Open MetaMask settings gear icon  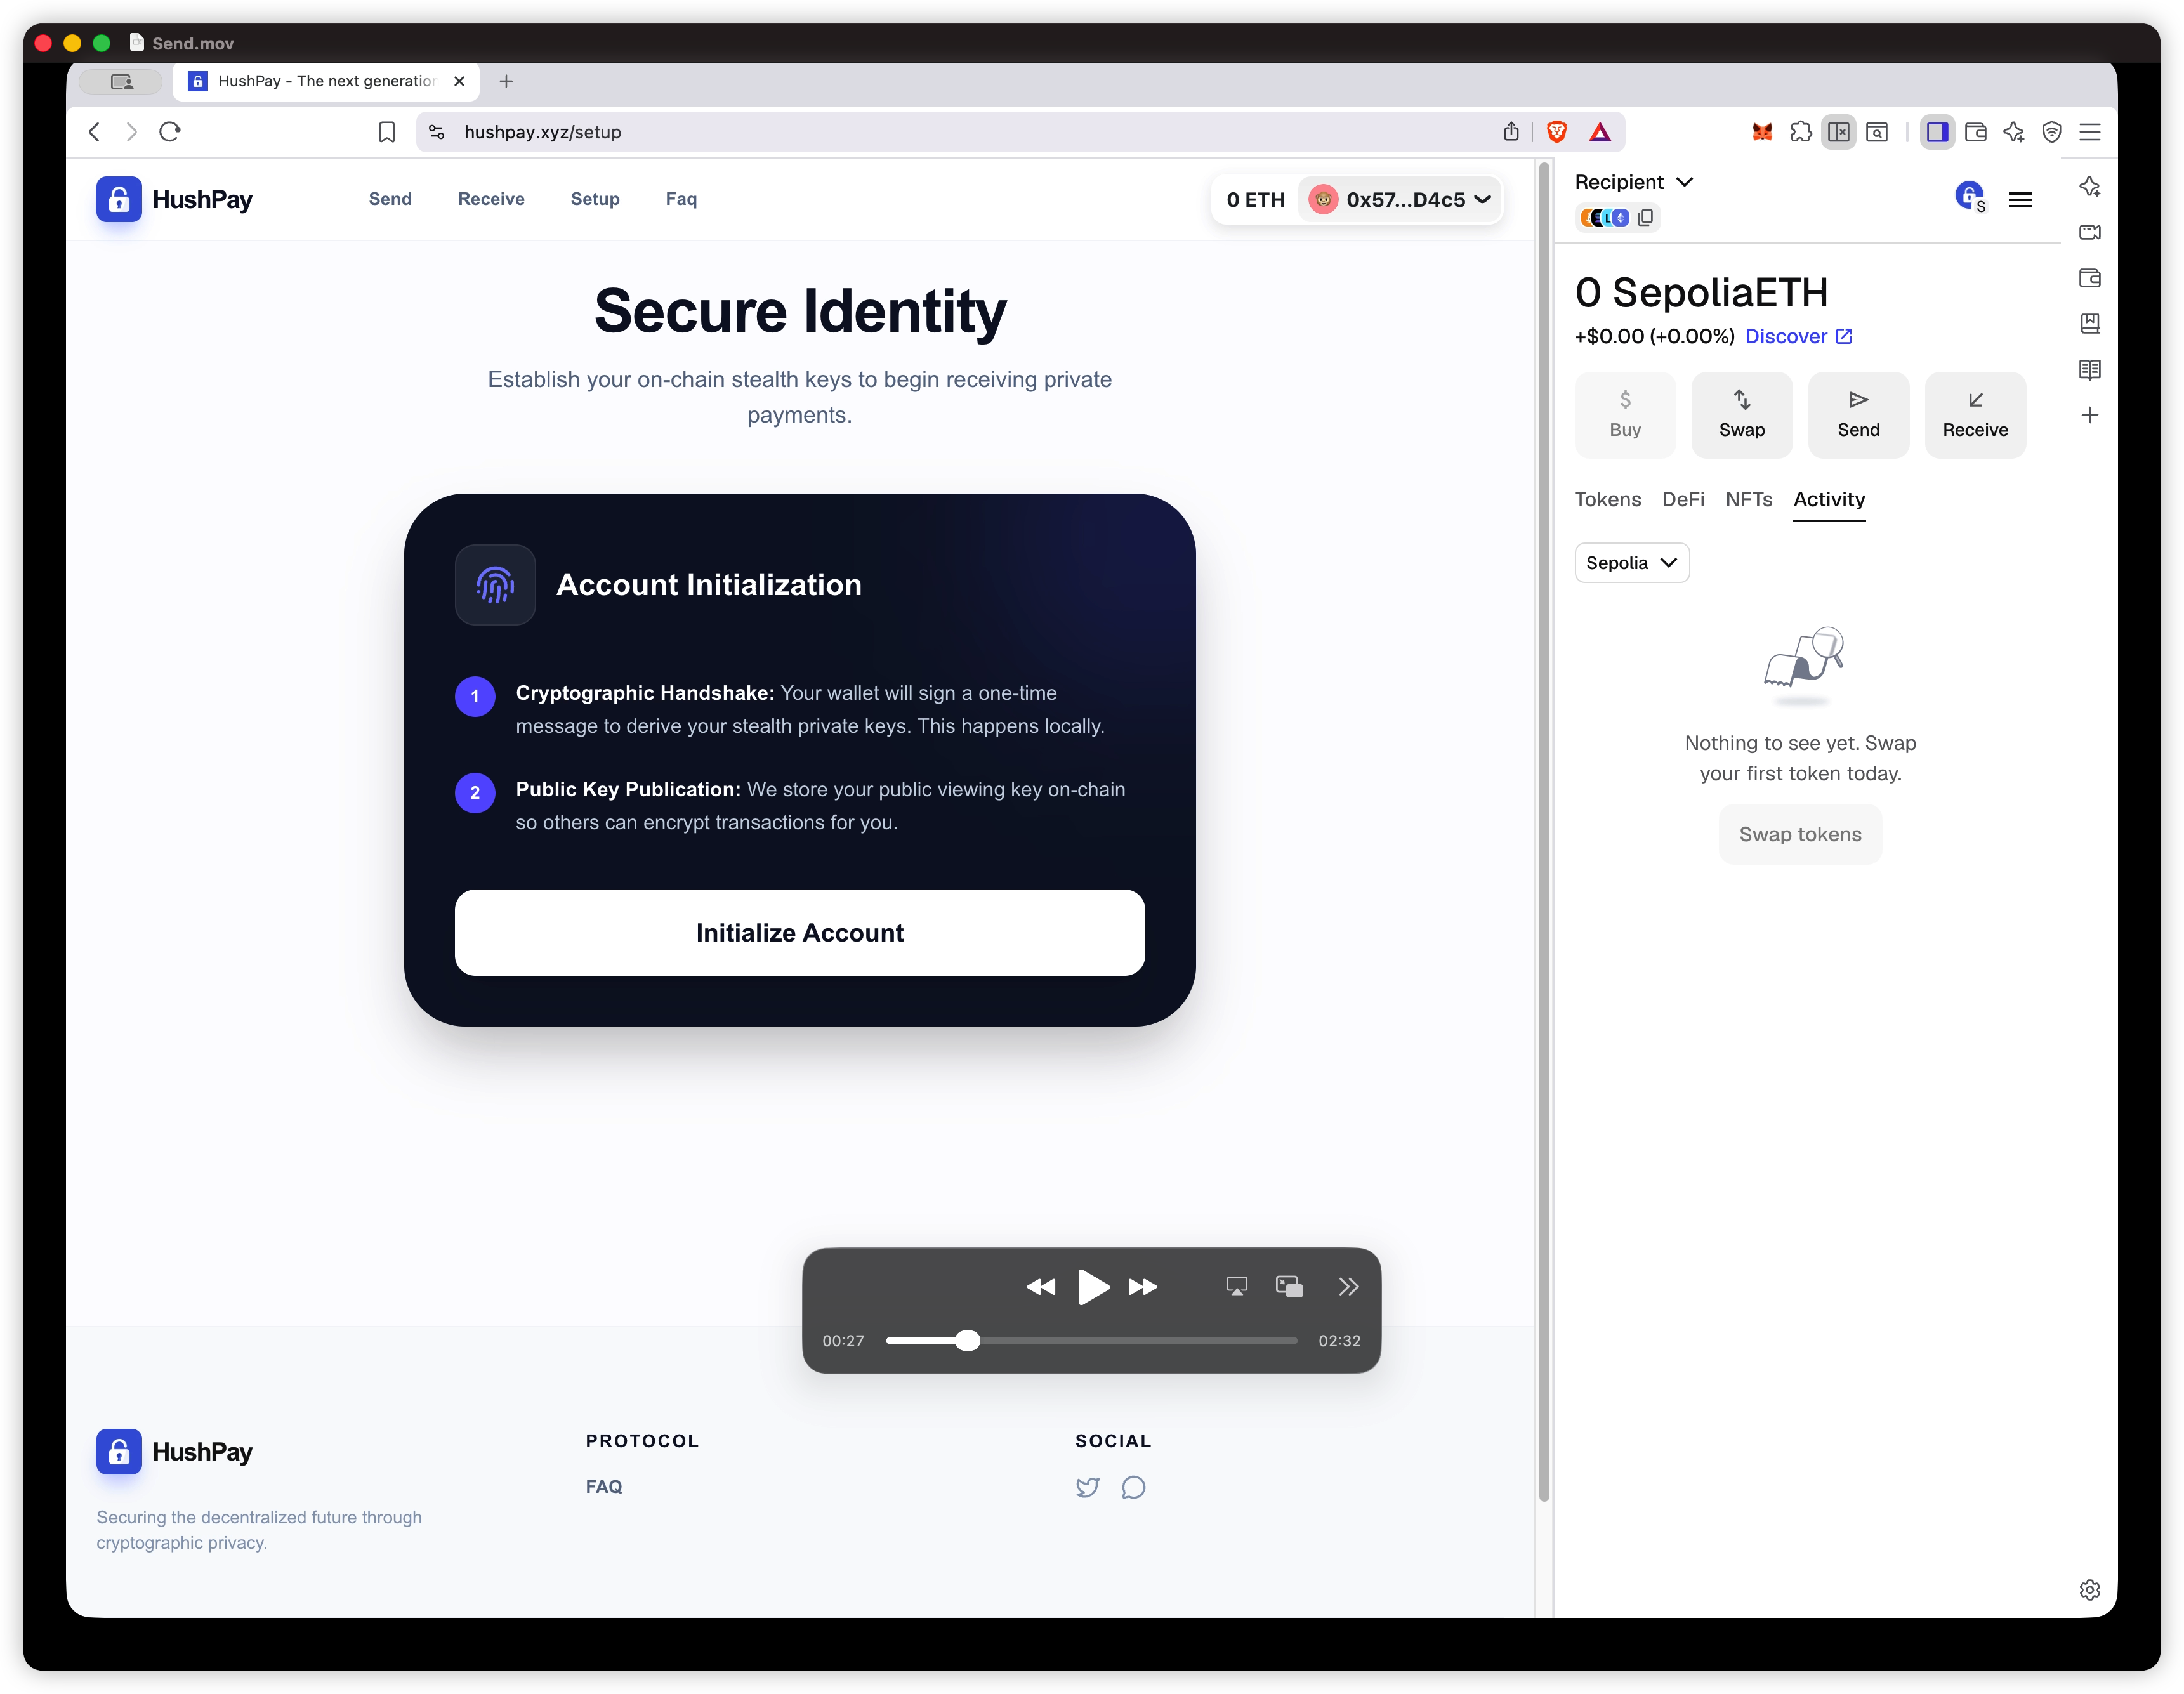pyautogui.click(x=2090, y=1589)
